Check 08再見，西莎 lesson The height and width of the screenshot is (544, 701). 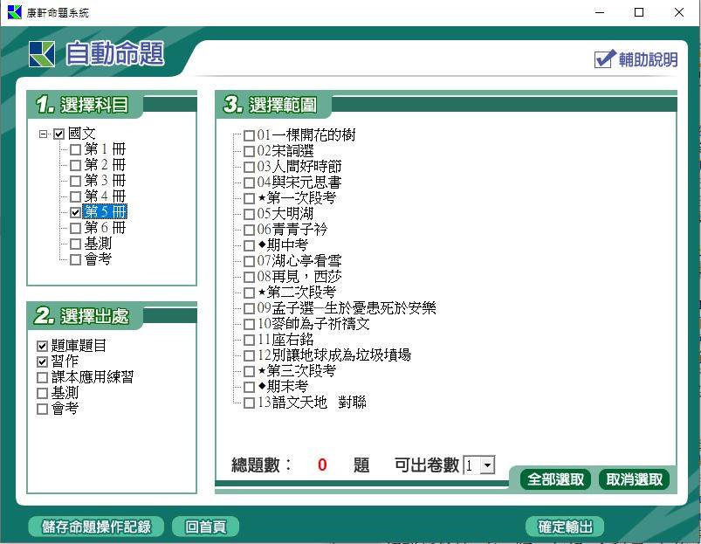tap(249, 277)
